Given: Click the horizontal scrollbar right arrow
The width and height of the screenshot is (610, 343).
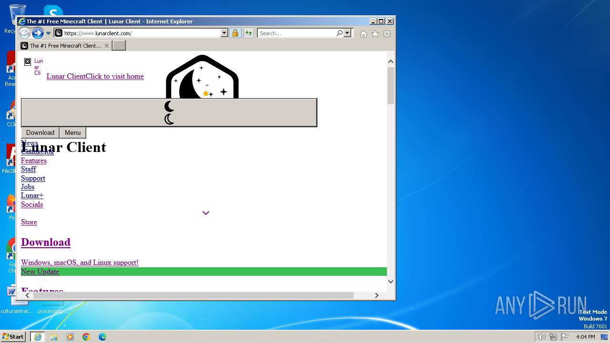Looking at the screenshot, I should coord(376,295).
